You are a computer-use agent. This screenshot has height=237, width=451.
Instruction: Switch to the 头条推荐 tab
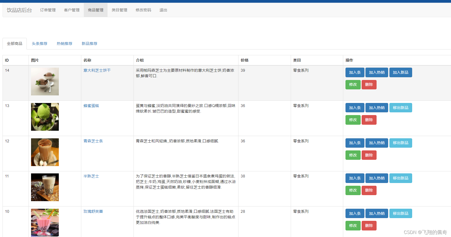39,44
